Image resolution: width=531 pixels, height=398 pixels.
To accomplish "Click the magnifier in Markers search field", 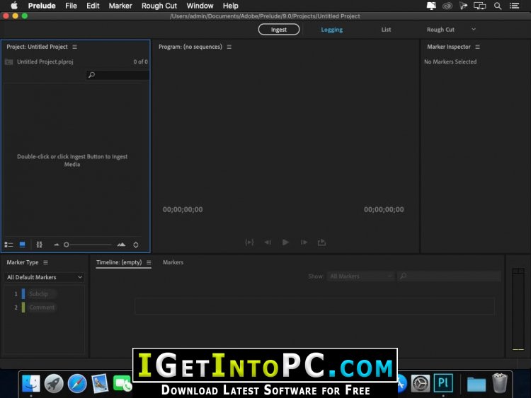I will pos(404,276).
